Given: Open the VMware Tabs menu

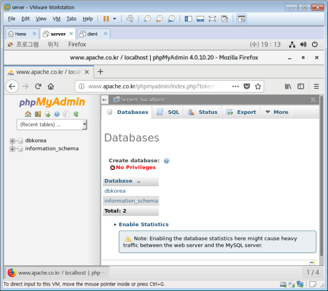Looking at the screenshot, I should [x=71, y=19].
